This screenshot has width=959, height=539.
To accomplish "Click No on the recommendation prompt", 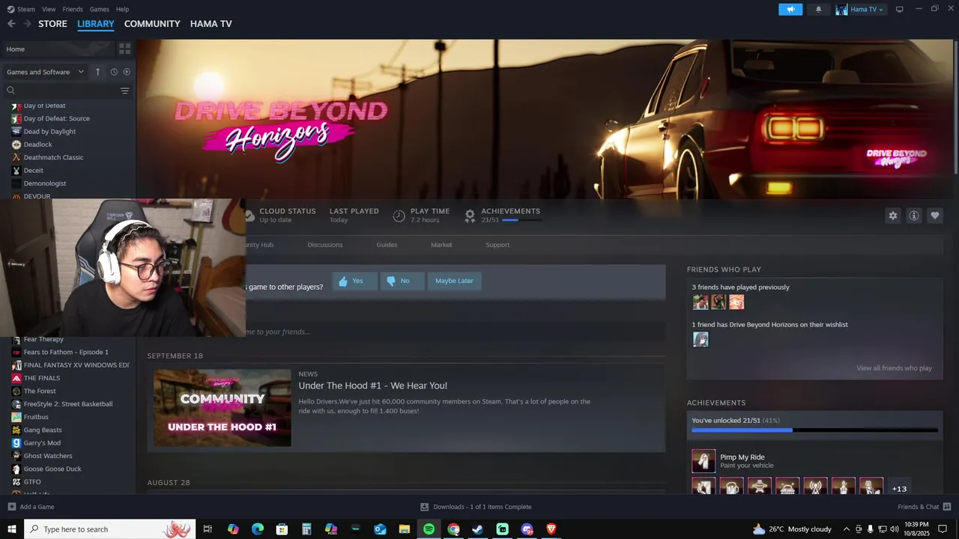I will pyautogui.click(x=402, y=281).
